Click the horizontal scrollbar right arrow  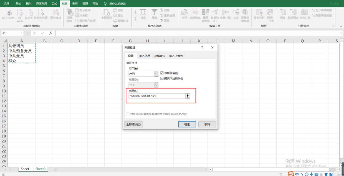click(338, 169)
